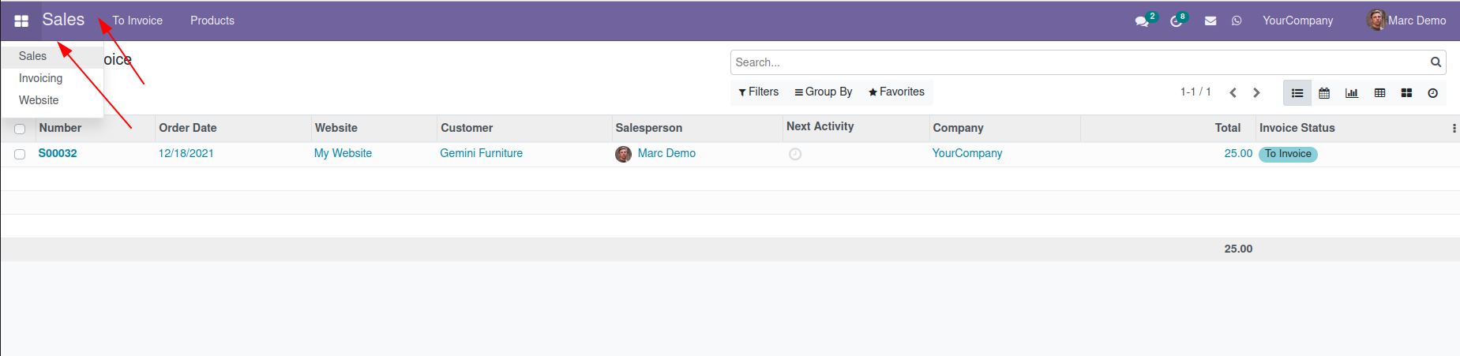Screen dimensions: 1460x356
Task: Click the WhatsApp icon in navbar
Action: 1237,21
